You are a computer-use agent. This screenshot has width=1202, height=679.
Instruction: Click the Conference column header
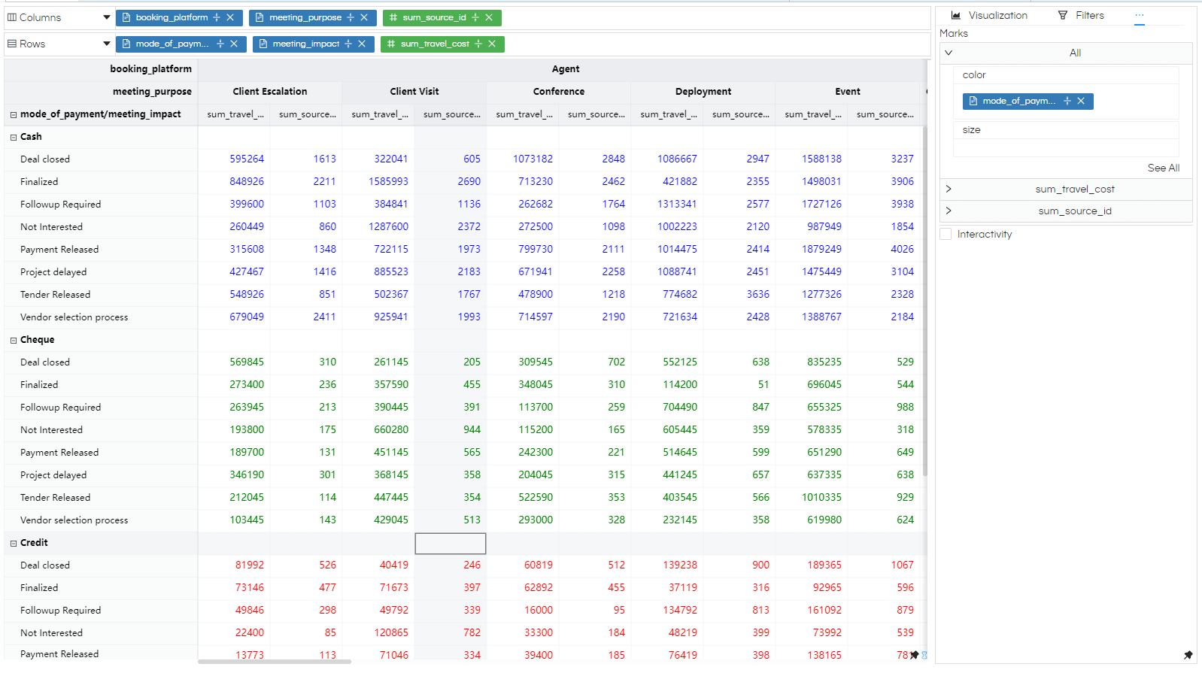pos(559,92)
